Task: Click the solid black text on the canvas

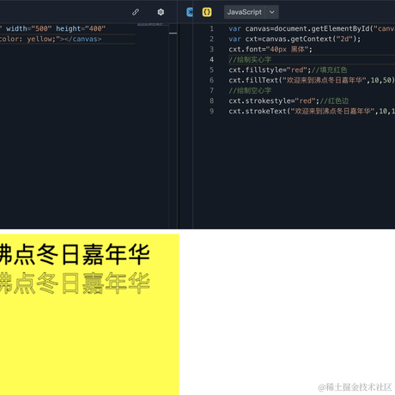Action: 75,254
